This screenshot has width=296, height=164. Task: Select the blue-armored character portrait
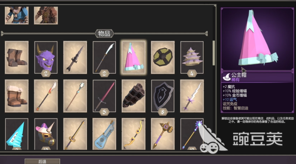[x=16, y=15]
